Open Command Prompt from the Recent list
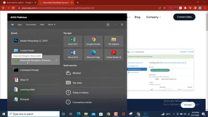 (x=35, y=70)
